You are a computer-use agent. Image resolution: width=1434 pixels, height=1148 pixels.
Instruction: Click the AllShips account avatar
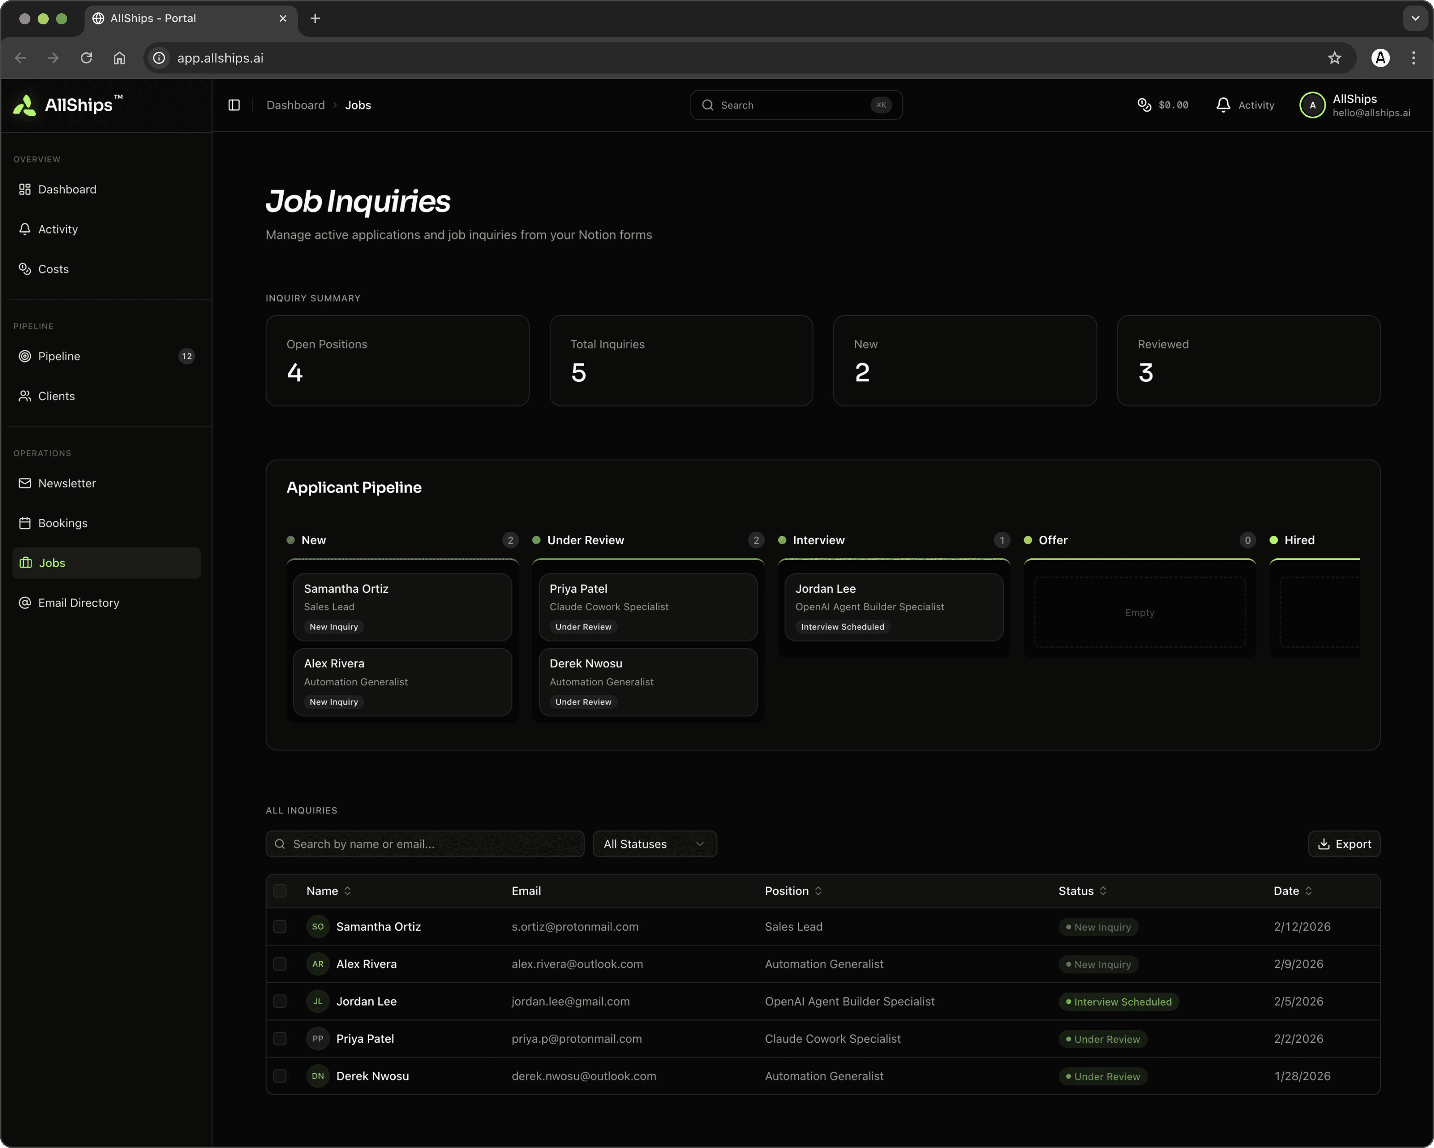click(x=1312, y=105)
